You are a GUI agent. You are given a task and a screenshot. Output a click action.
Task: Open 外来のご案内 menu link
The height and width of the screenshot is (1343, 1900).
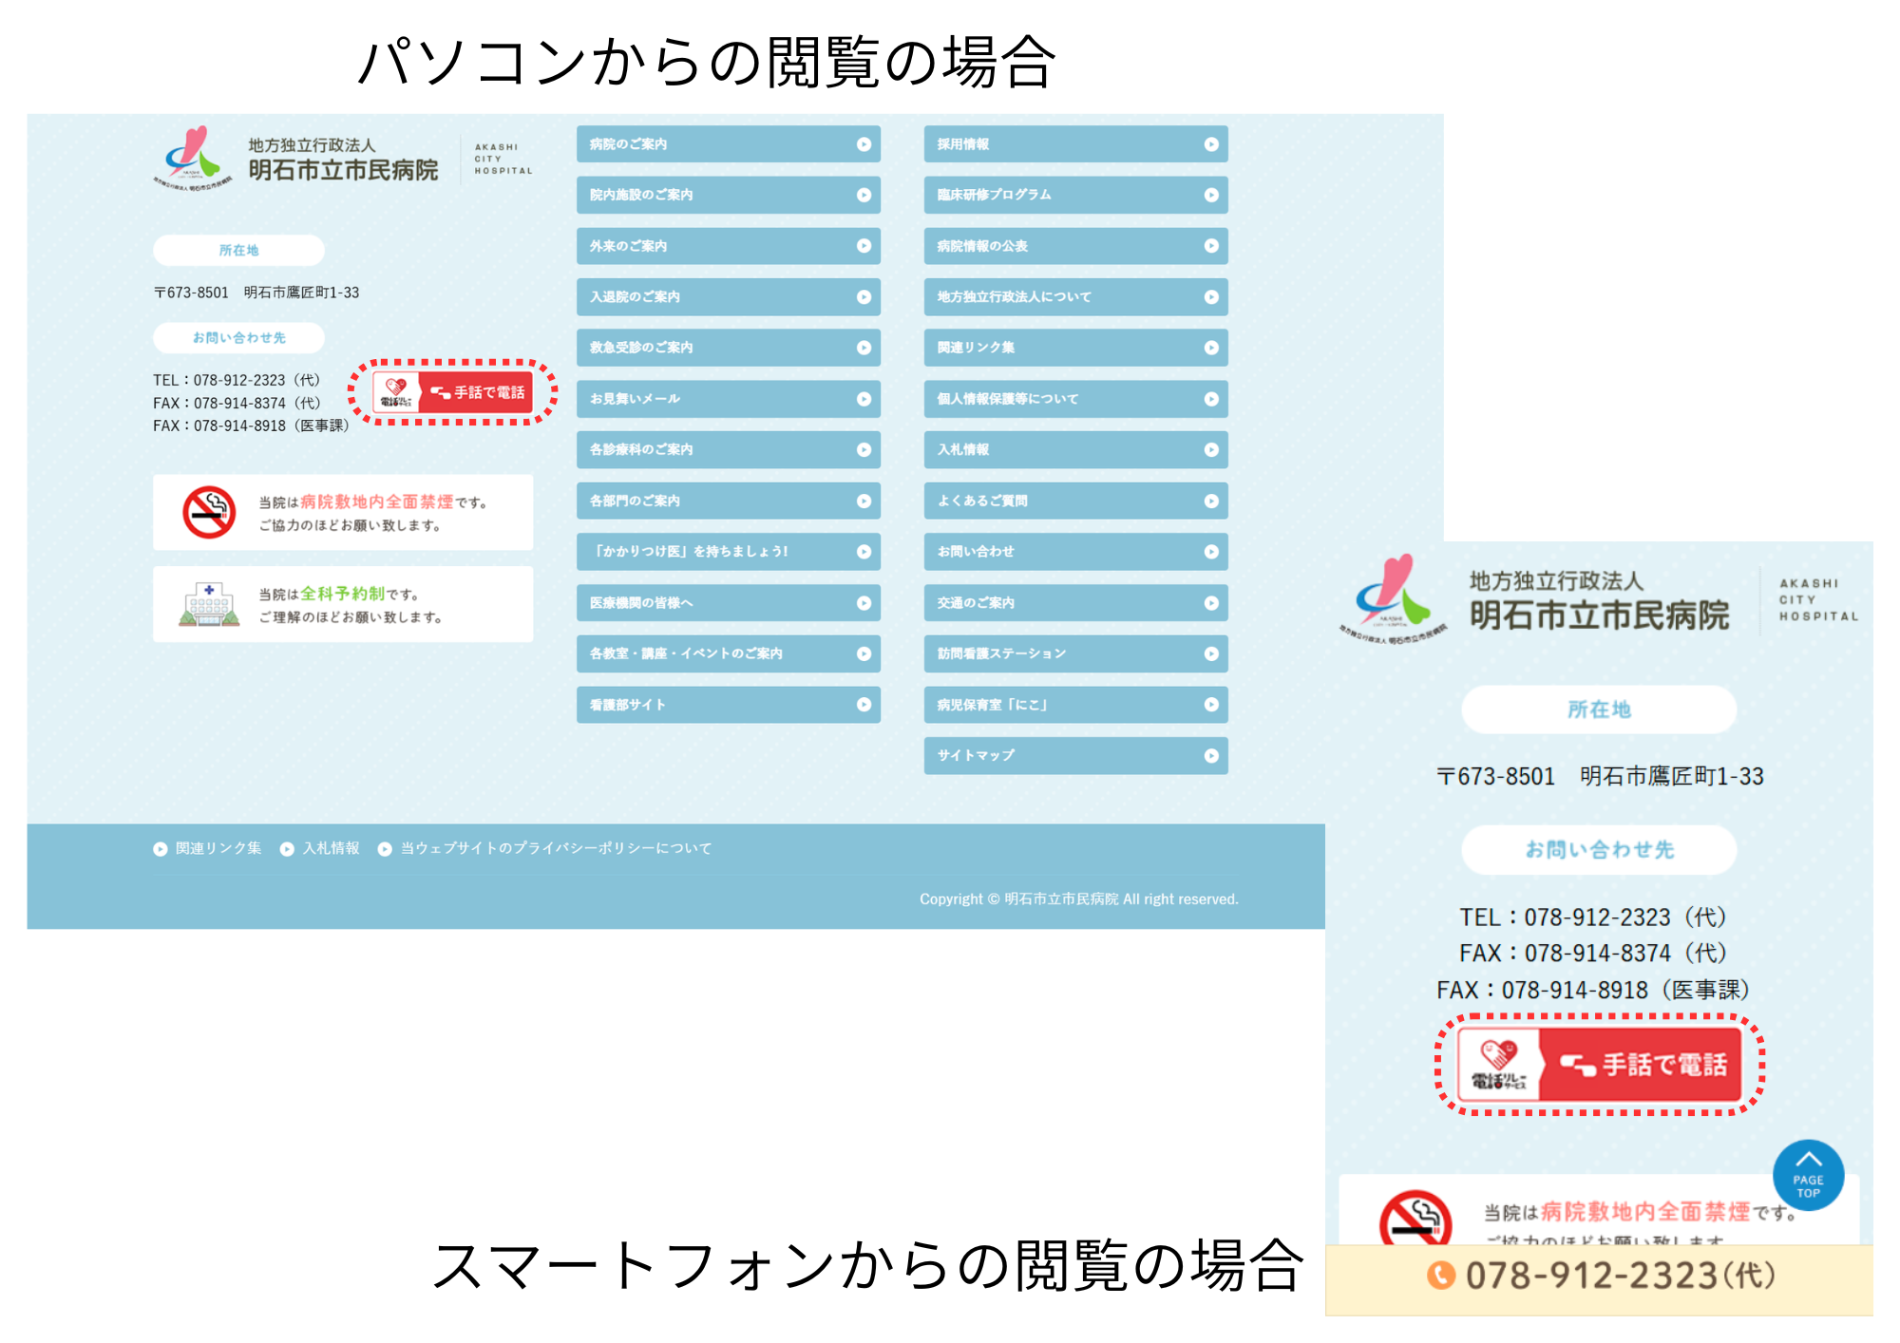click(x=728, y=246)
